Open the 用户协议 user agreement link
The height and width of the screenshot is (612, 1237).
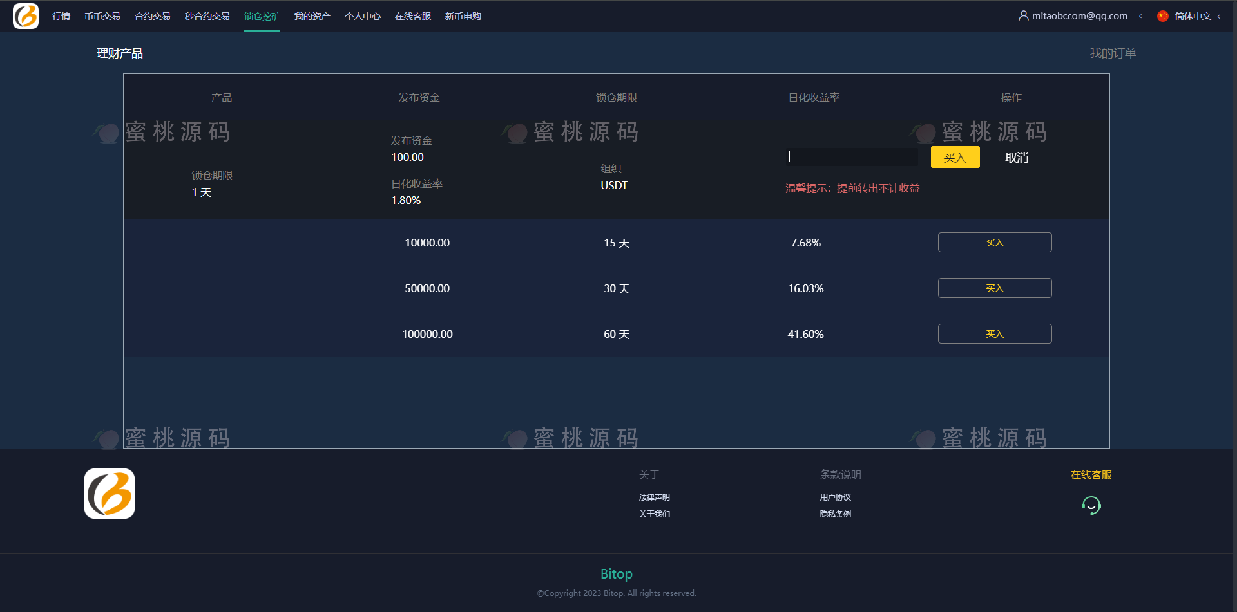(835, 497)
